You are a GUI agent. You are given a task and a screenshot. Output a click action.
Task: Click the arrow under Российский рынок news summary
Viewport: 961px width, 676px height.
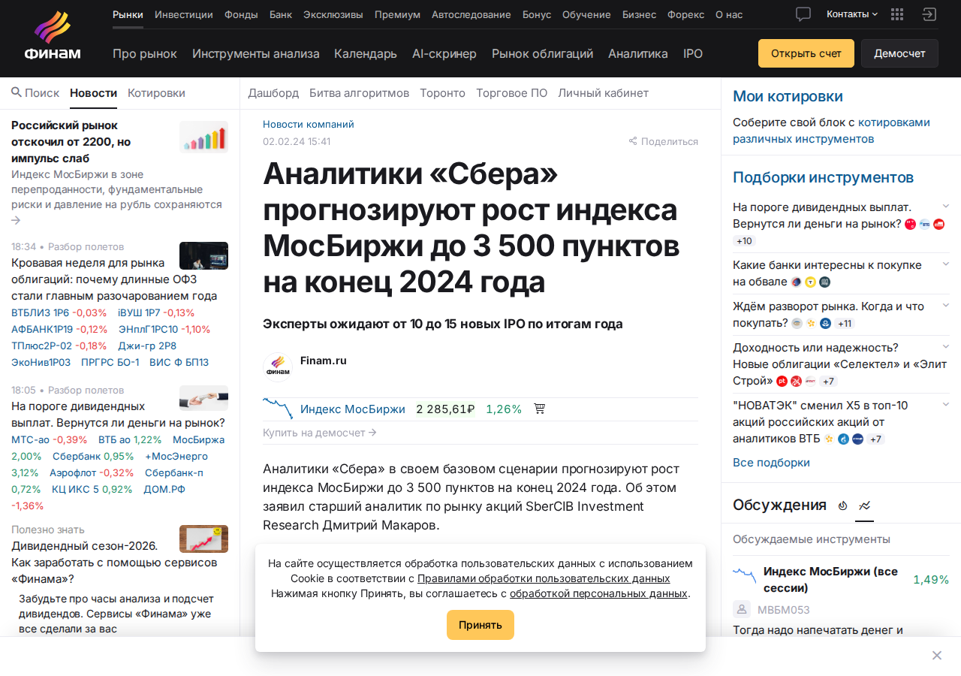(16, 220)
